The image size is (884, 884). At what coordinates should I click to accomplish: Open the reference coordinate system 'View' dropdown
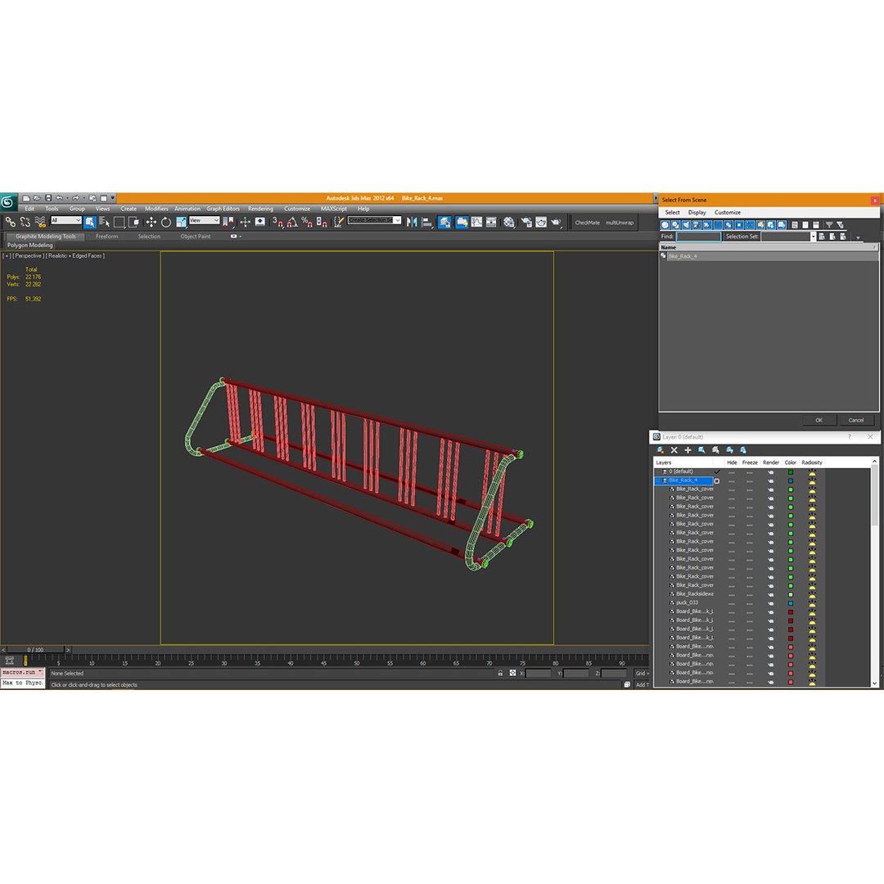(204, 220)
